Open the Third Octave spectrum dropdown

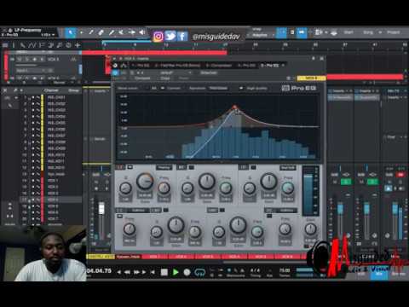(x=219, y=89)
